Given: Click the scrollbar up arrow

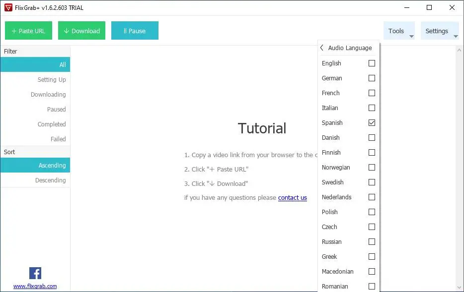Looking at the screenshot, I should (x=459, y=50).
